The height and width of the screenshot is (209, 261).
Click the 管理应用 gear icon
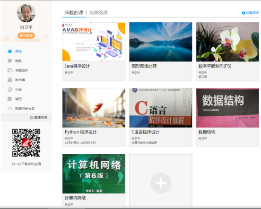(31, 118)
